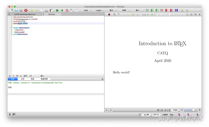The image size is (209, 127).
Task: Toggle the side panel icon at bottom left
Action: click(x=10, y=115)
